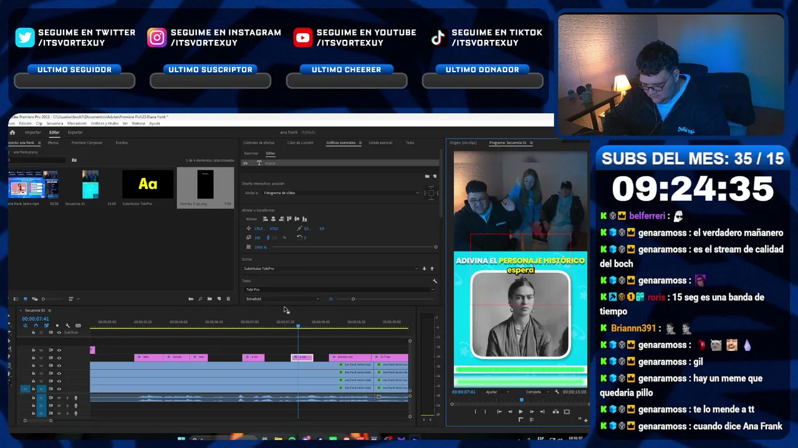This screenshot has width=798, height=448.
Task: Solo audio track A1
Action: (67, 398)
